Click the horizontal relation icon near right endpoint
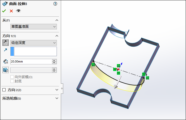Screen dimensions: 186x120 (144, 74)
